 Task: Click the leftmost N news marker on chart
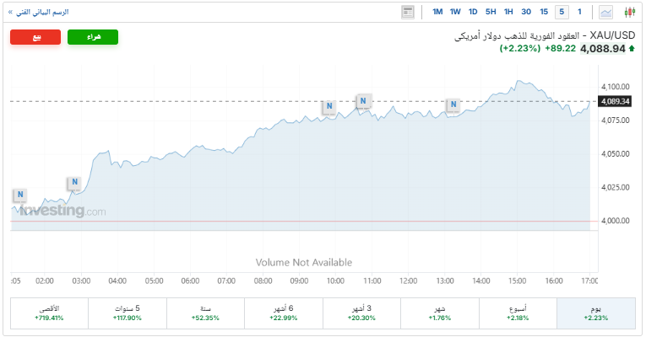click(x=20, y=195)
